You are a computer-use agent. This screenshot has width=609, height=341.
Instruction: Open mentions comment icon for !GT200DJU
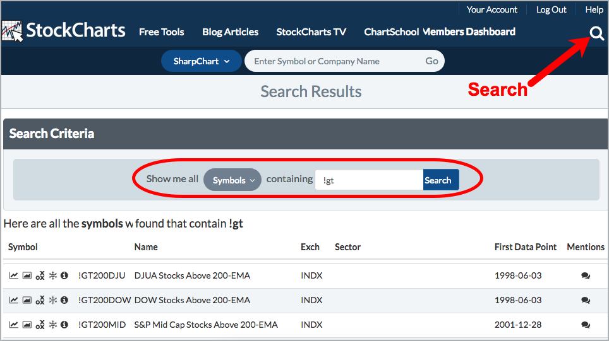[x=585, y=275]
